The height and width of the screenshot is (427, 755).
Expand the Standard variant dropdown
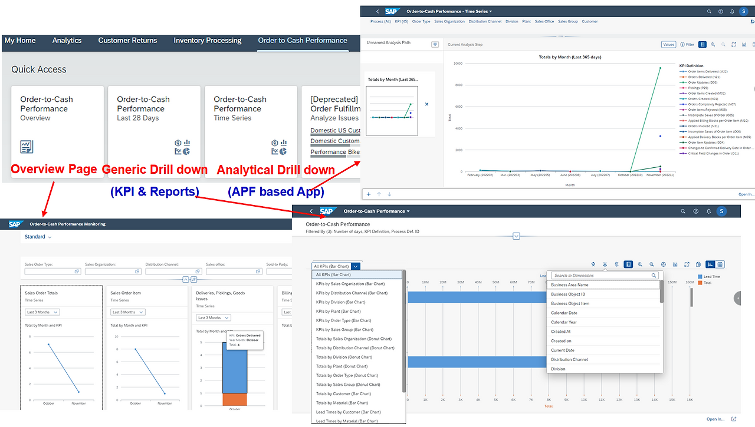38,237
